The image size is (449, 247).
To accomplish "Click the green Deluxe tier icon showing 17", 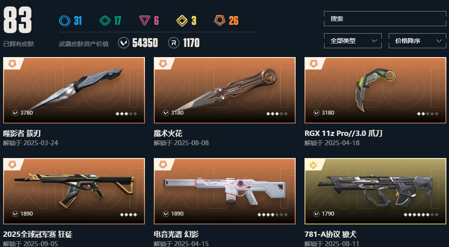I will pos(105,20).
